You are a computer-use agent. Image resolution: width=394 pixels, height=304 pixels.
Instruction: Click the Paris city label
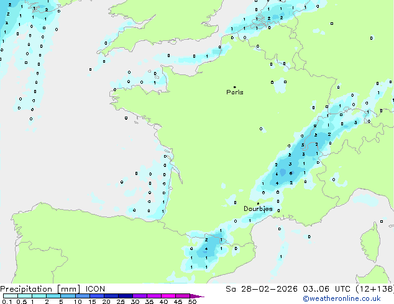pyautogui.click(x=235, y=92)
